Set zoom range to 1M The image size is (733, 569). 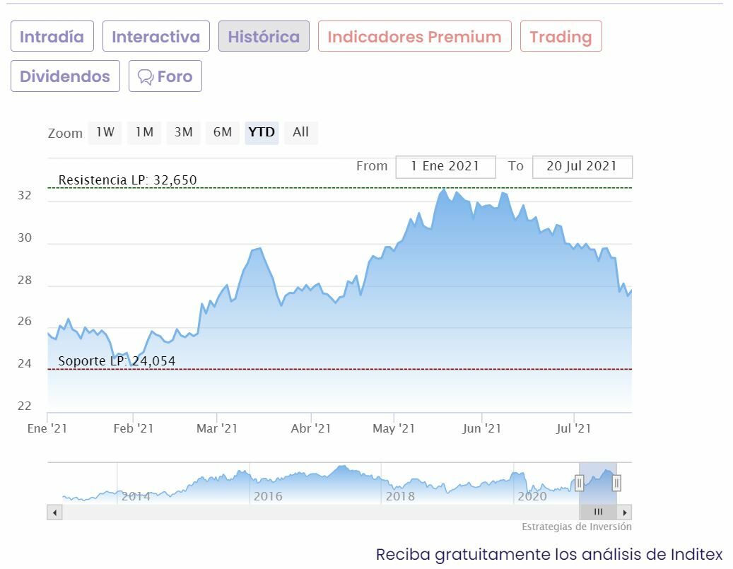tap(144, 132)
